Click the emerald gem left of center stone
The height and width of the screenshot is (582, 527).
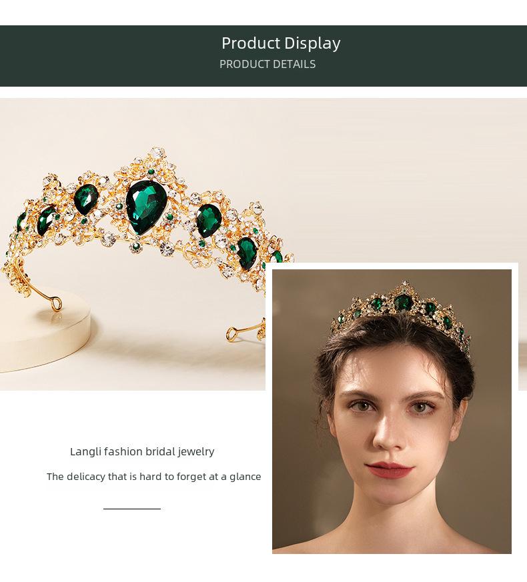86,199
